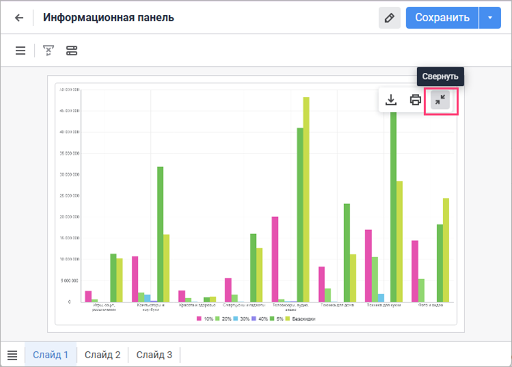Switch to the Слайд 2 tab
The image size is (512, 367).
point(102,355)
